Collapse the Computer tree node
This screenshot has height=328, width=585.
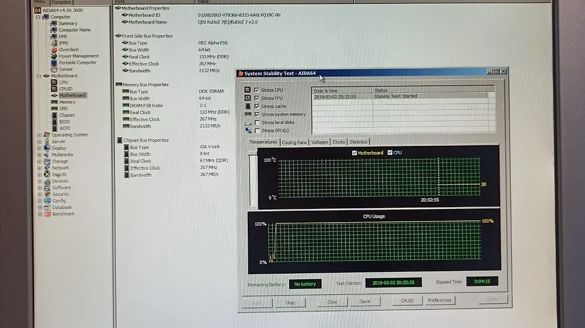pyautogui.click(x=38, y=17)
